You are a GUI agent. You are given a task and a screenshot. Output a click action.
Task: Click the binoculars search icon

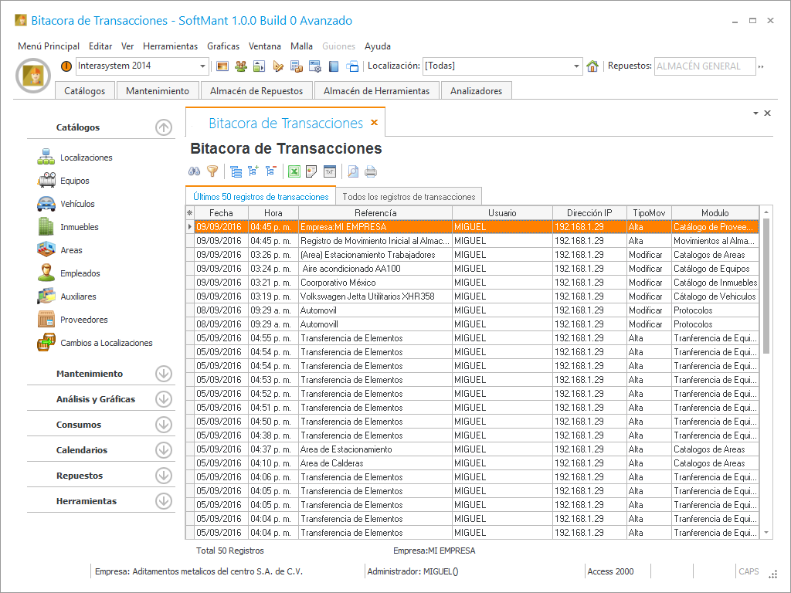pyautogui.click(x=195, y=171)
